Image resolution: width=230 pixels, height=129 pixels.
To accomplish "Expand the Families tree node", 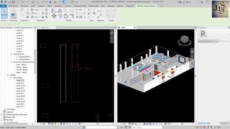I will click(x=1, y=120).
